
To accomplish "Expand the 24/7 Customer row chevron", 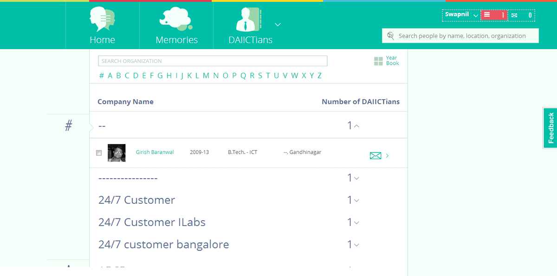I will point(356,201).
